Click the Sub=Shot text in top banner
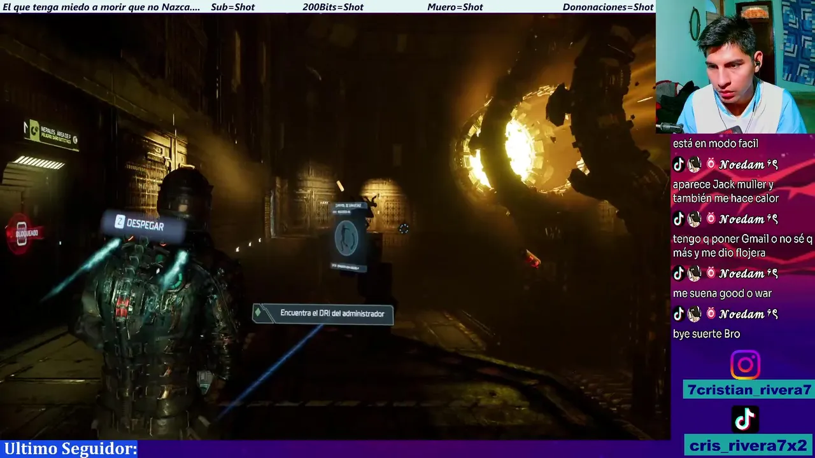The image size is (815, 458). pos(232,7)
